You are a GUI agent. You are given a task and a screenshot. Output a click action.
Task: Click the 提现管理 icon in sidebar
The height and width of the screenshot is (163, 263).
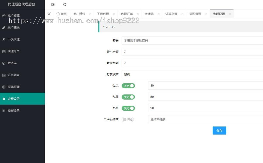[x=4, y=87]
